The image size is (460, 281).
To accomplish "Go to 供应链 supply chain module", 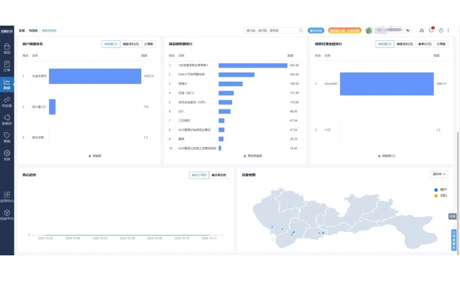I will coord(7,101).
